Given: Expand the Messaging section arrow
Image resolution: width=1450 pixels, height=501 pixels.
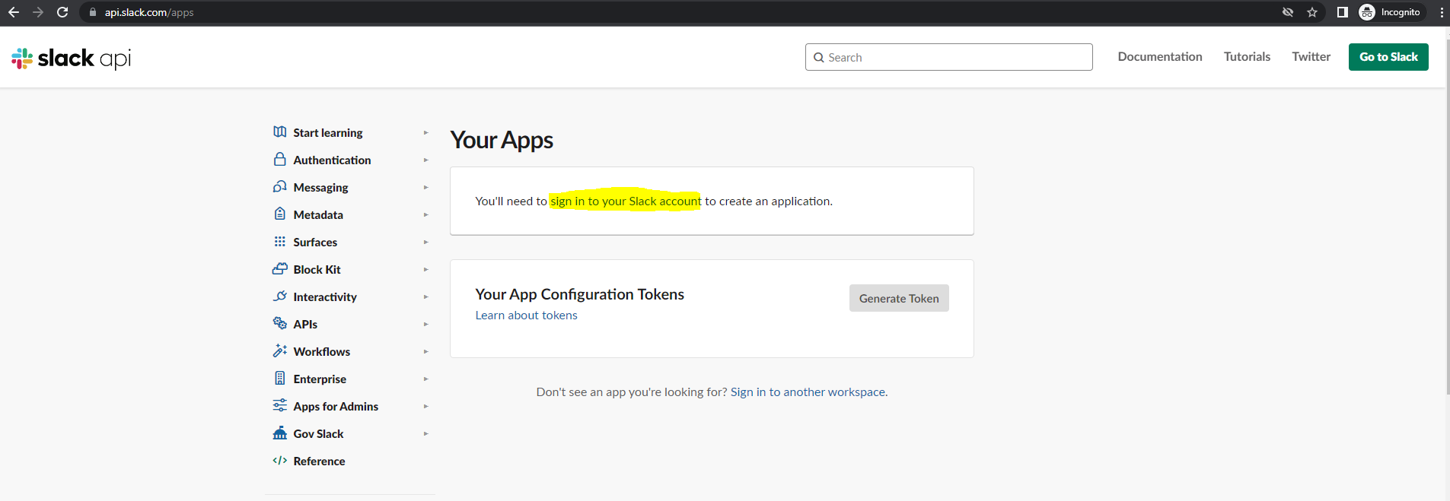Looking at the screenshot, I should click(x=426, y=187).
